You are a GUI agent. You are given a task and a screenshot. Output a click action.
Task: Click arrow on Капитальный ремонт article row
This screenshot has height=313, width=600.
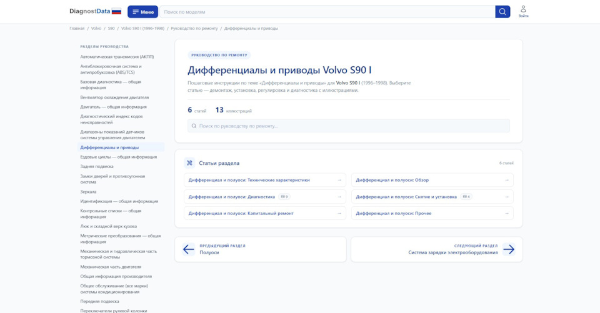(x=339, y=214)
